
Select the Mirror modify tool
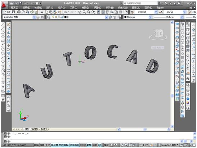click(8, 32)
